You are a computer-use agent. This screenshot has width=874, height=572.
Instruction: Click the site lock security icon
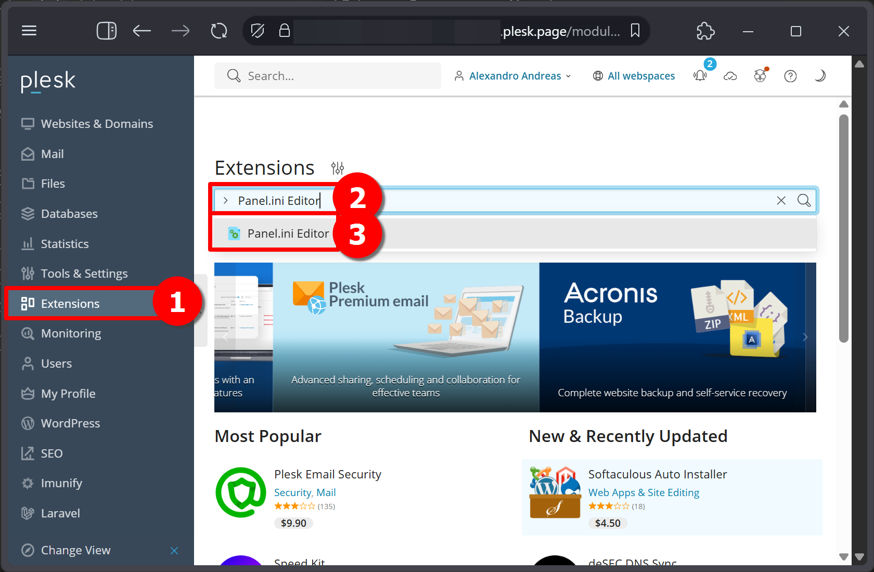284,30
